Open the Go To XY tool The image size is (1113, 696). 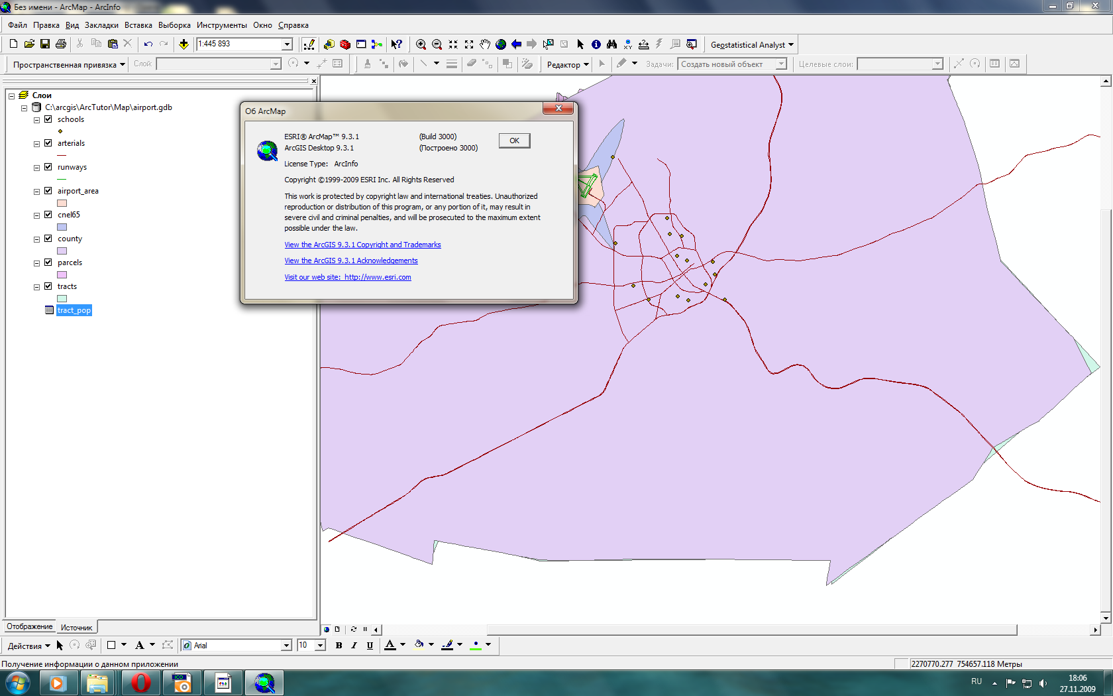tap(627, 44)
